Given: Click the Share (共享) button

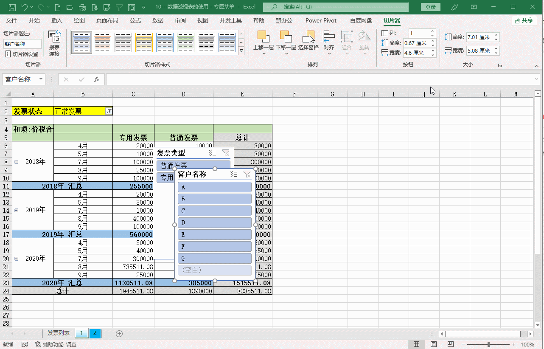Looking at the screenshot, I should tap(524, 20).
